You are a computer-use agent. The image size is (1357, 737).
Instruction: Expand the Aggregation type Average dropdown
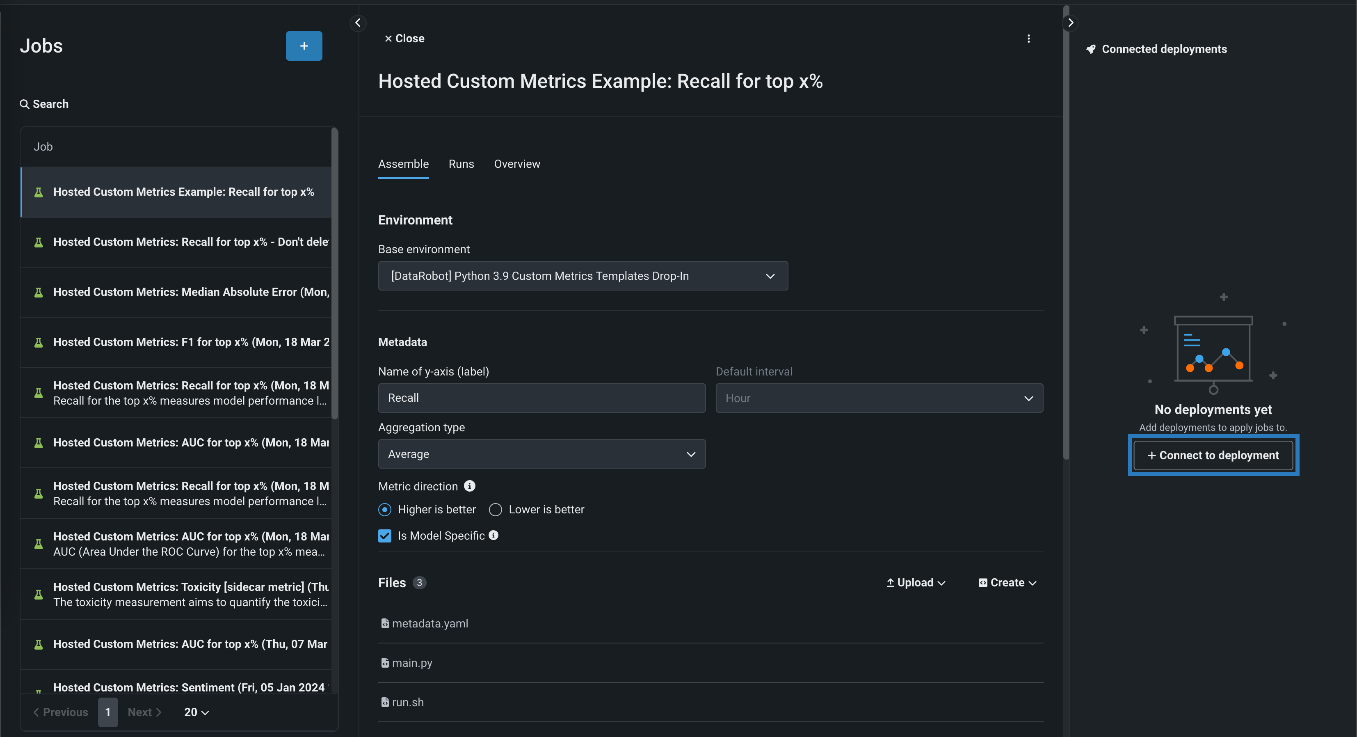coord(541,453)
